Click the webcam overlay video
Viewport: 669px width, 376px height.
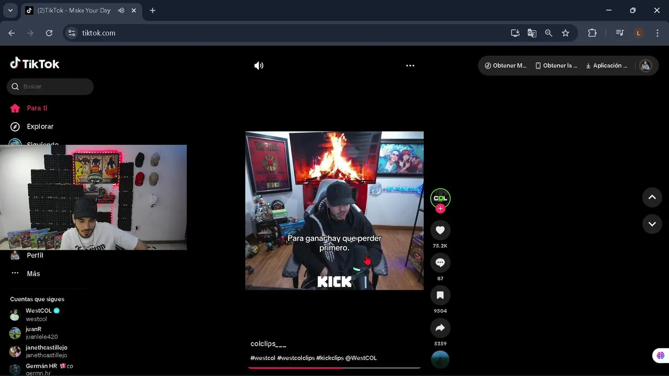point(93,197)
